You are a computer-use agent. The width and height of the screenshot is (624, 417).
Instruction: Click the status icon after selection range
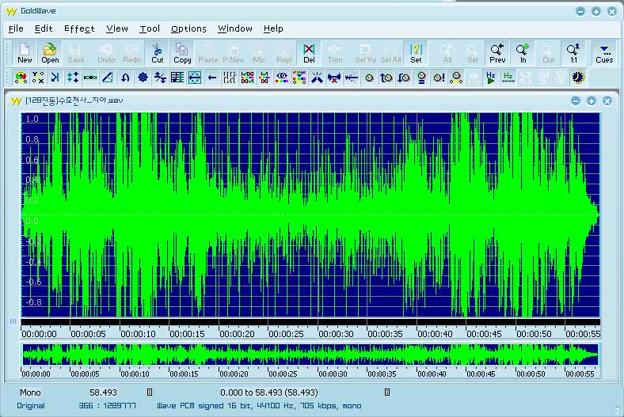386,392
